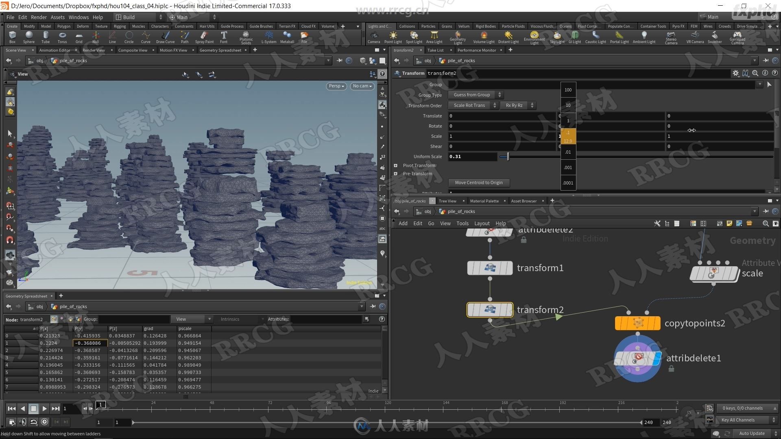Jump to first frame
This screenshot has height=439, width=781.
[11, 409]
